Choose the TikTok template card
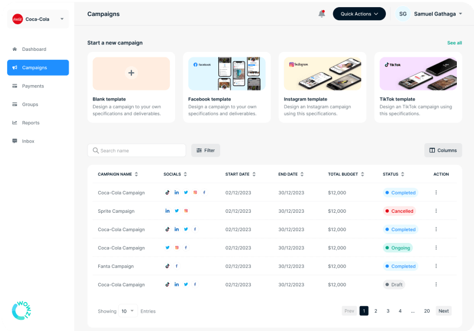Screen dimensions: 474x331 pos(418,87)
